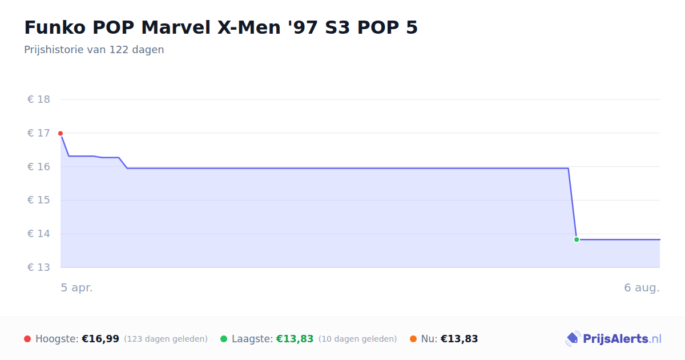Viewport: 685px width, 360px height.
Task: Click the red Hoogste legend dot
Action: point(27,339)
